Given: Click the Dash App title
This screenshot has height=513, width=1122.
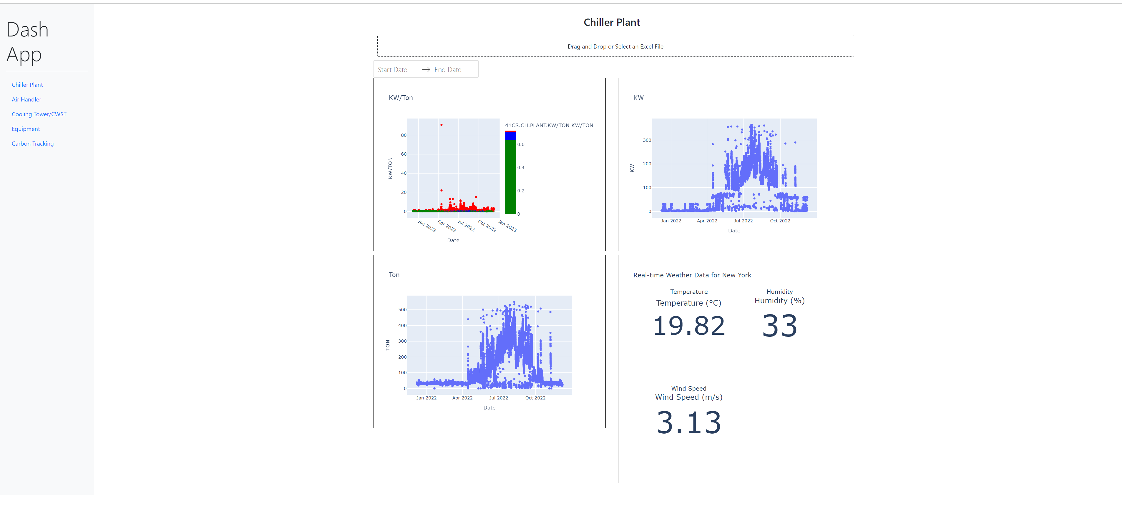Looking at the screenshot, I should click(27, 42).
